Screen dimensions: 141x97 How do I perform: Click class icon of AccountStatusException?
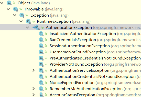(41, 95)
